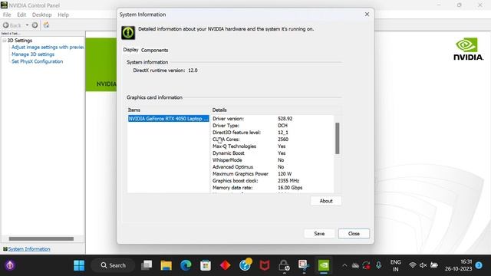Switch to the Components tab
Image resolution: width=491 pixels, height=276 pixels.
click(155, 50)
